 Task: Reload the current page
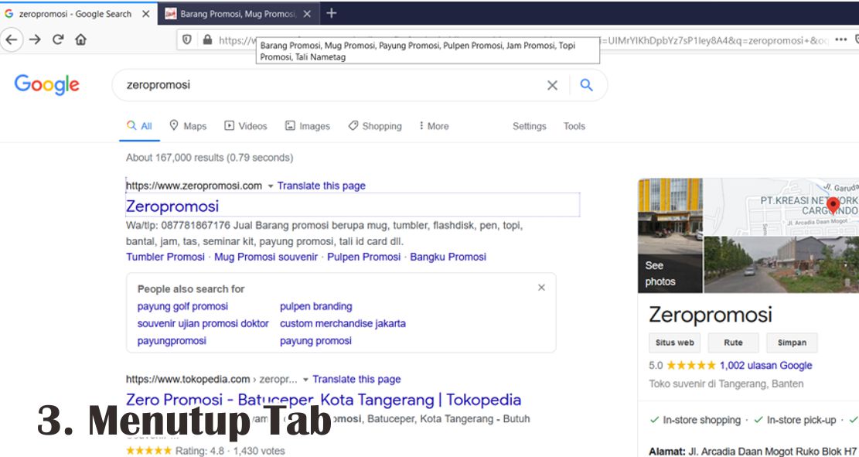click(58, 39)
